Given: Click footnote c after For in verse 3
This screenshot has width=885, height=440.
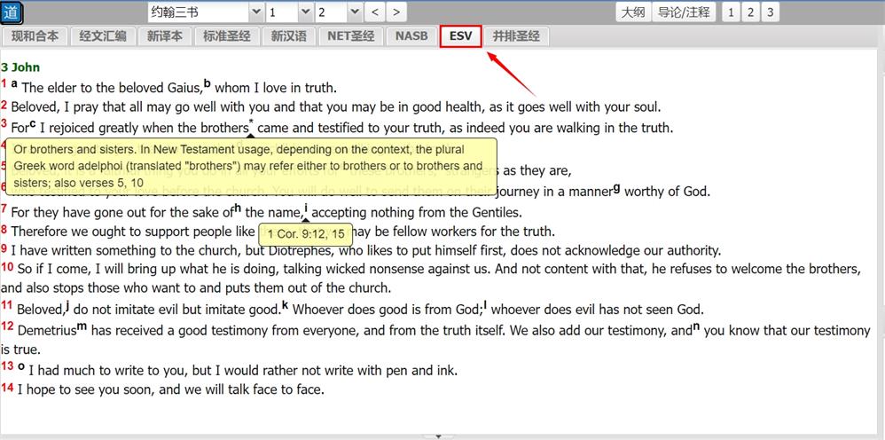Looking at the screenshot, I should point(33,124).
